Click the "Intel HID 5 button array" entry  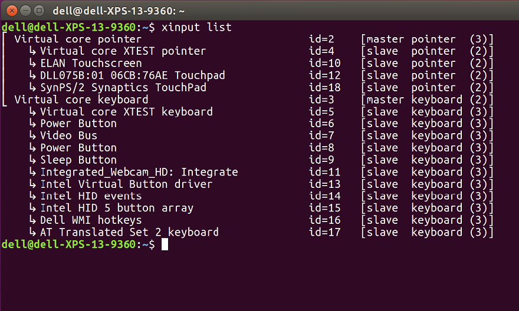pos(116,208)
